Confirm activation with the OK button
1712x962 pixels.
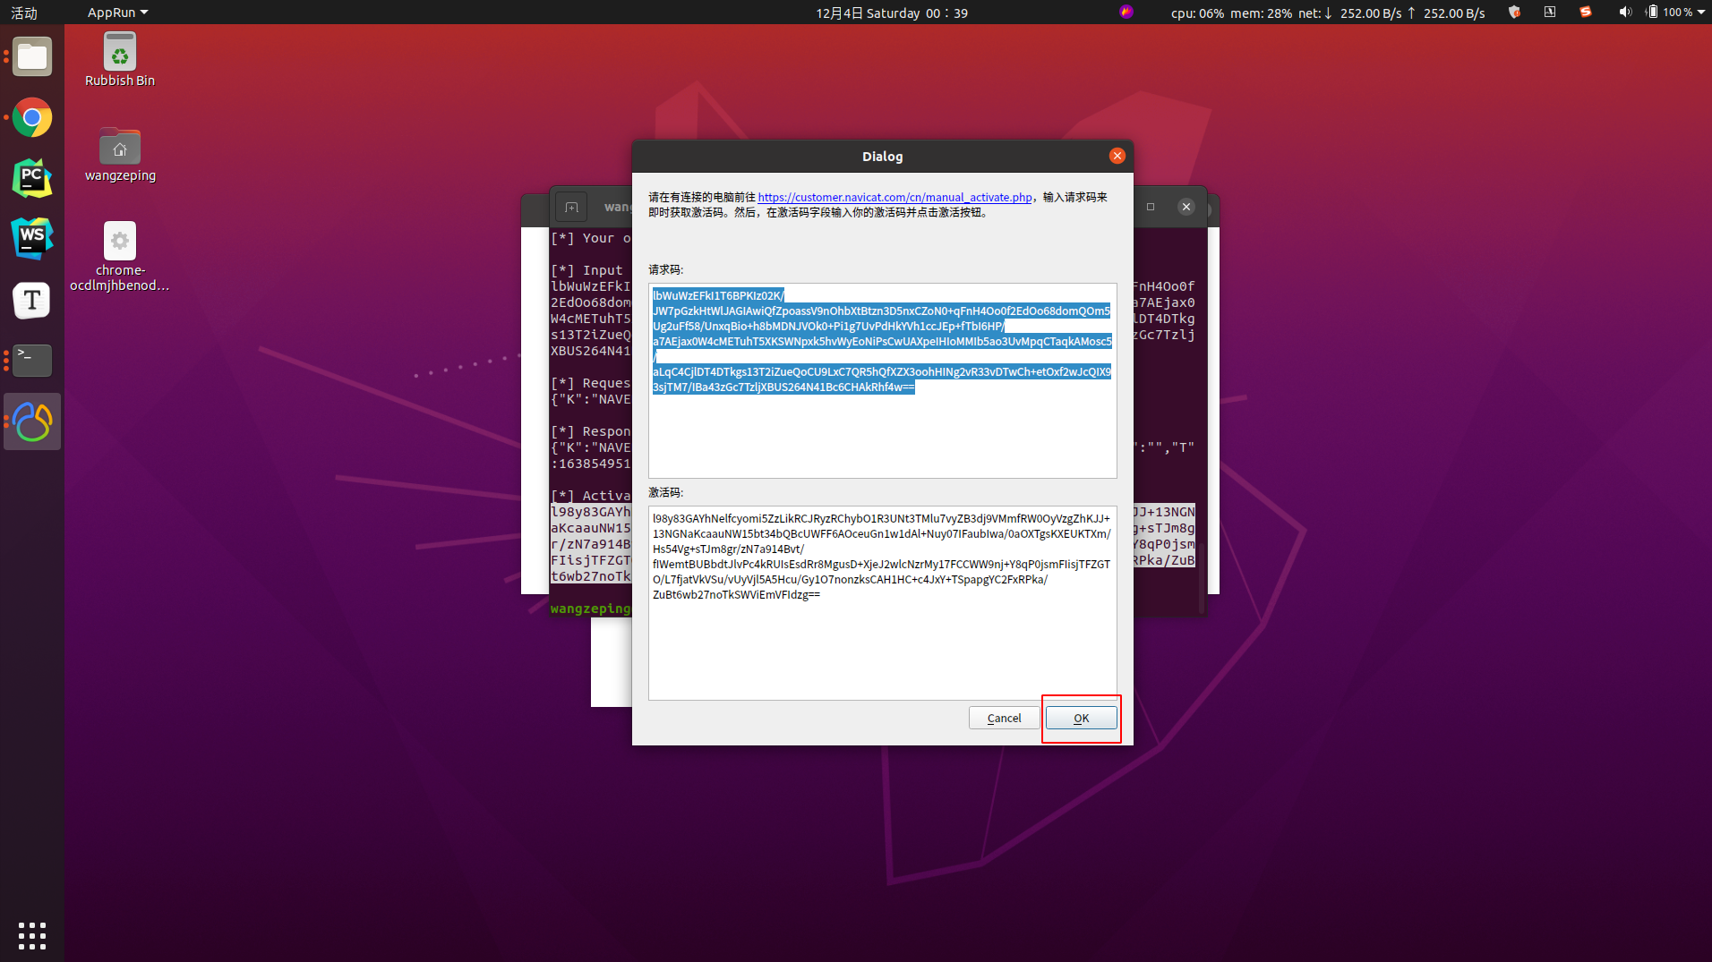(1081, 718)
